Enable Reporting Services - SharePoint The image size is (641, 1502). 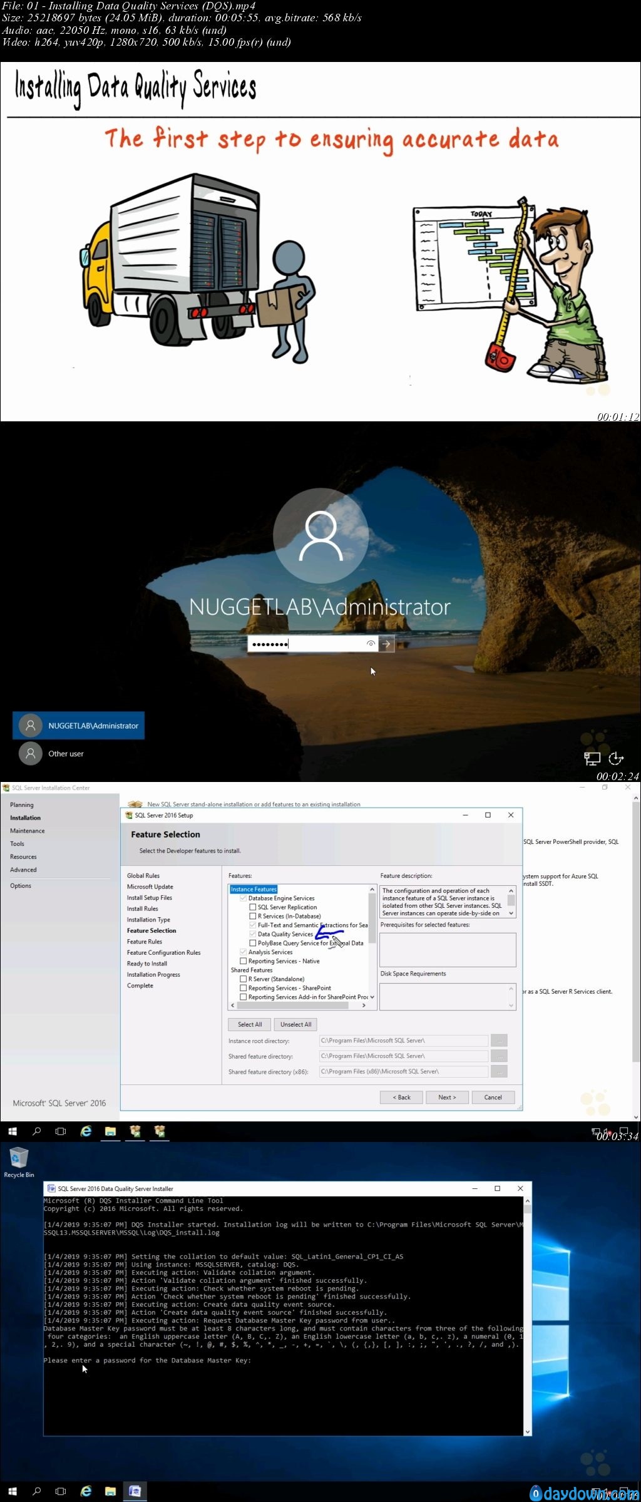[x=244, y=988]
